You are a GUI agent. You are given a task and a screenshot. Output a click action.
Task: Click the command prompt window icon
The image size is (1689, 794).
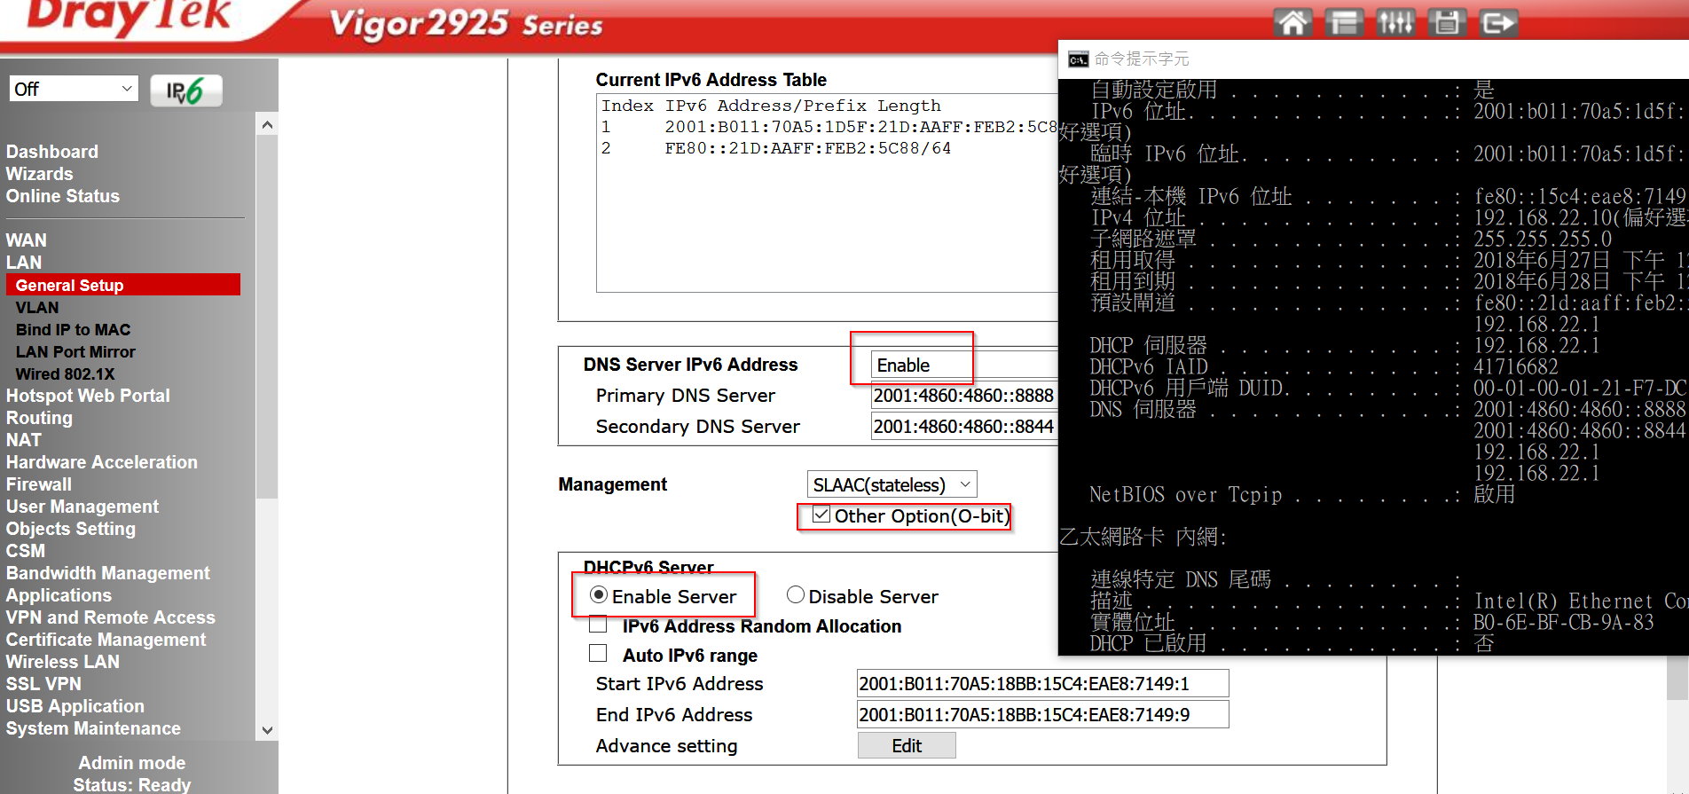(x=1078, y=59)
